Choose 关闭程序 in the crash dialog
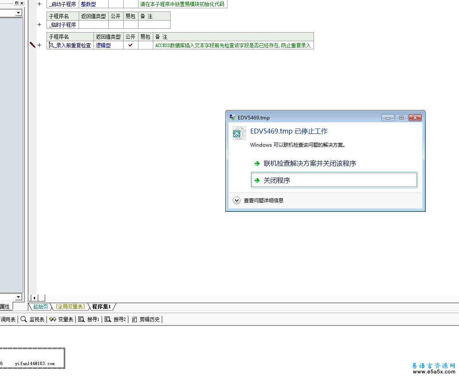Image resolution: width=459 pixels, height=377 pixels. tap(334, 180)
